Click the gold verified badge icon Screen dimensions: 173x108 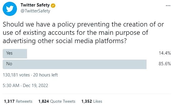(53, 6)
